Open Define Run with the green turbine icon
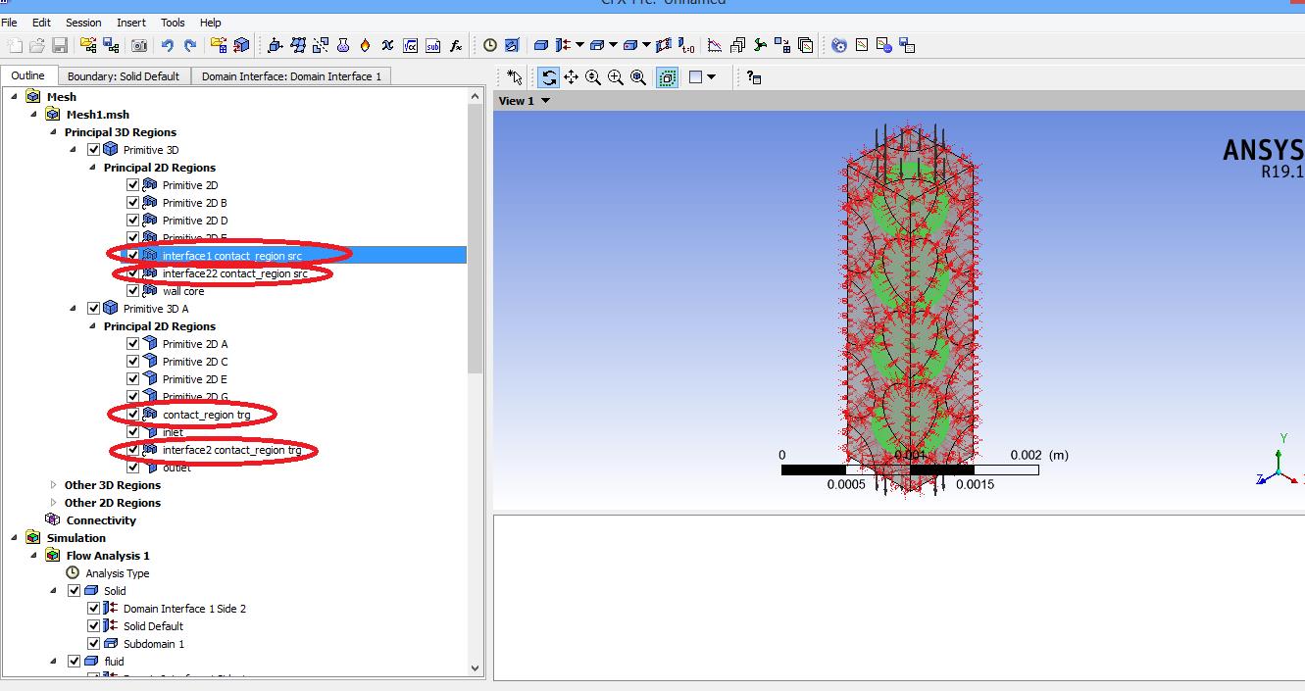Viewport: 1305px width, 691px height. [758, 45]
